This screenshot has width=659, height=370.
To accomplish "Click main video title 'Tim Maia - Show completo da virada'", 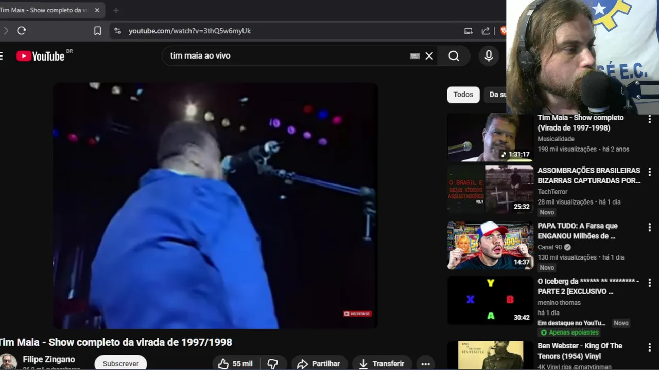I will 116,342.
